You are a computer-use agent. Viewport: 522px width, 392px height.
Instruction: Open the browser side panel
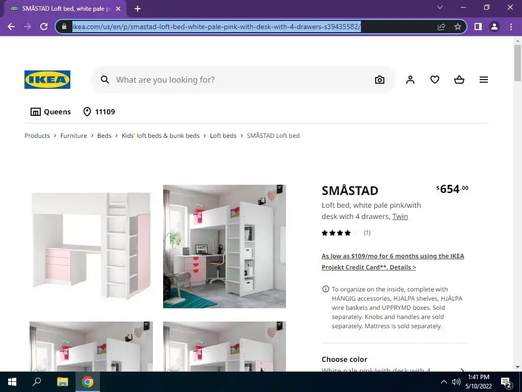(478, 27)
